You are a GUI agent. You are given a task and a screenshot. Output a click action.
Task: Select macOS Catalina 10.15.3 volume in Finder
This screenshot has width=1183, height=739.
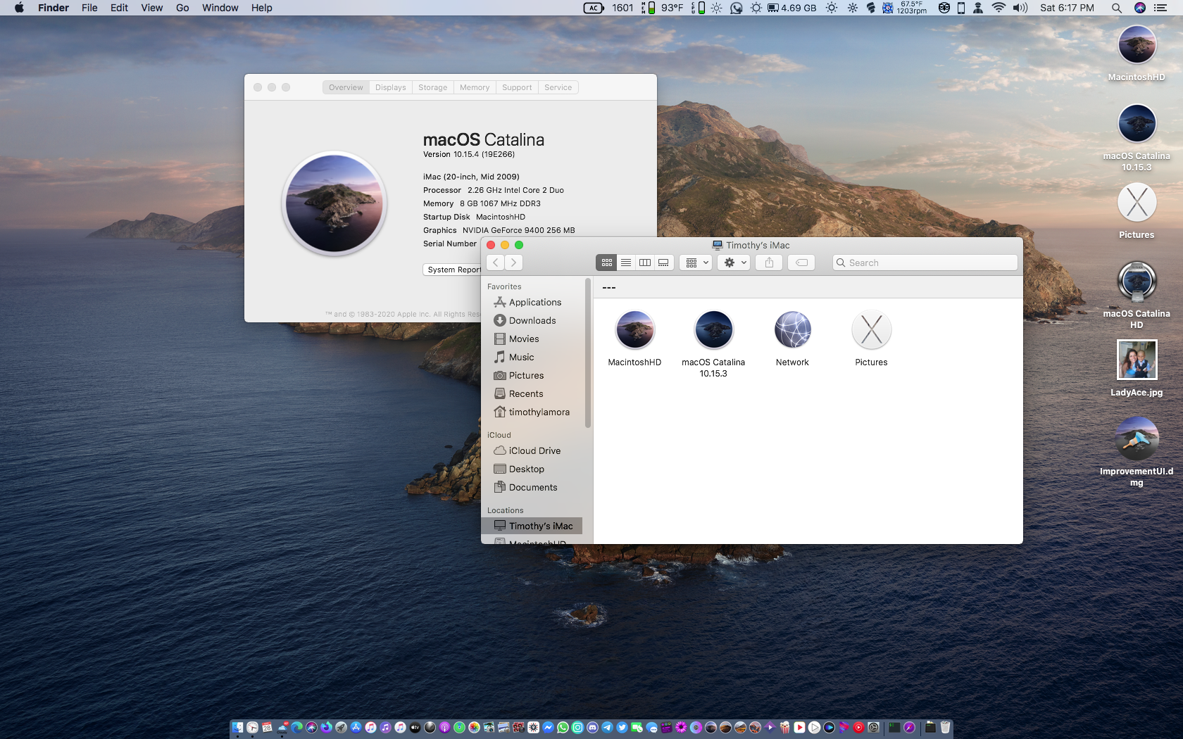(713, 330)
